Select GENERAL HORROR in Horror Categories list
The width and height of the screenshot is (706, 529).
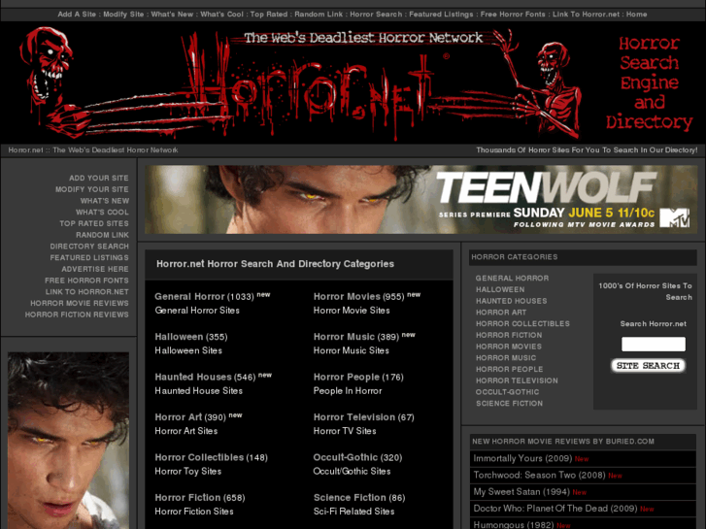click(512, 279)
